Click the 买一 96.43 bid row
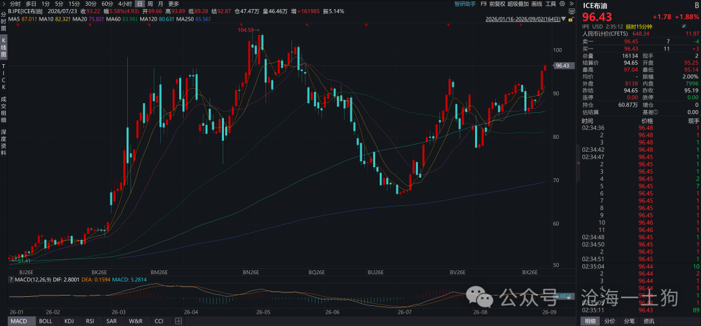The image size is (701, 326). coord(640,48)
